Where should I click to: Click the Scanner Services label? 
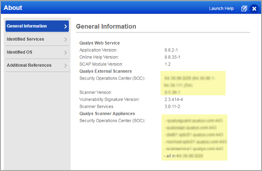pos(96,106)
